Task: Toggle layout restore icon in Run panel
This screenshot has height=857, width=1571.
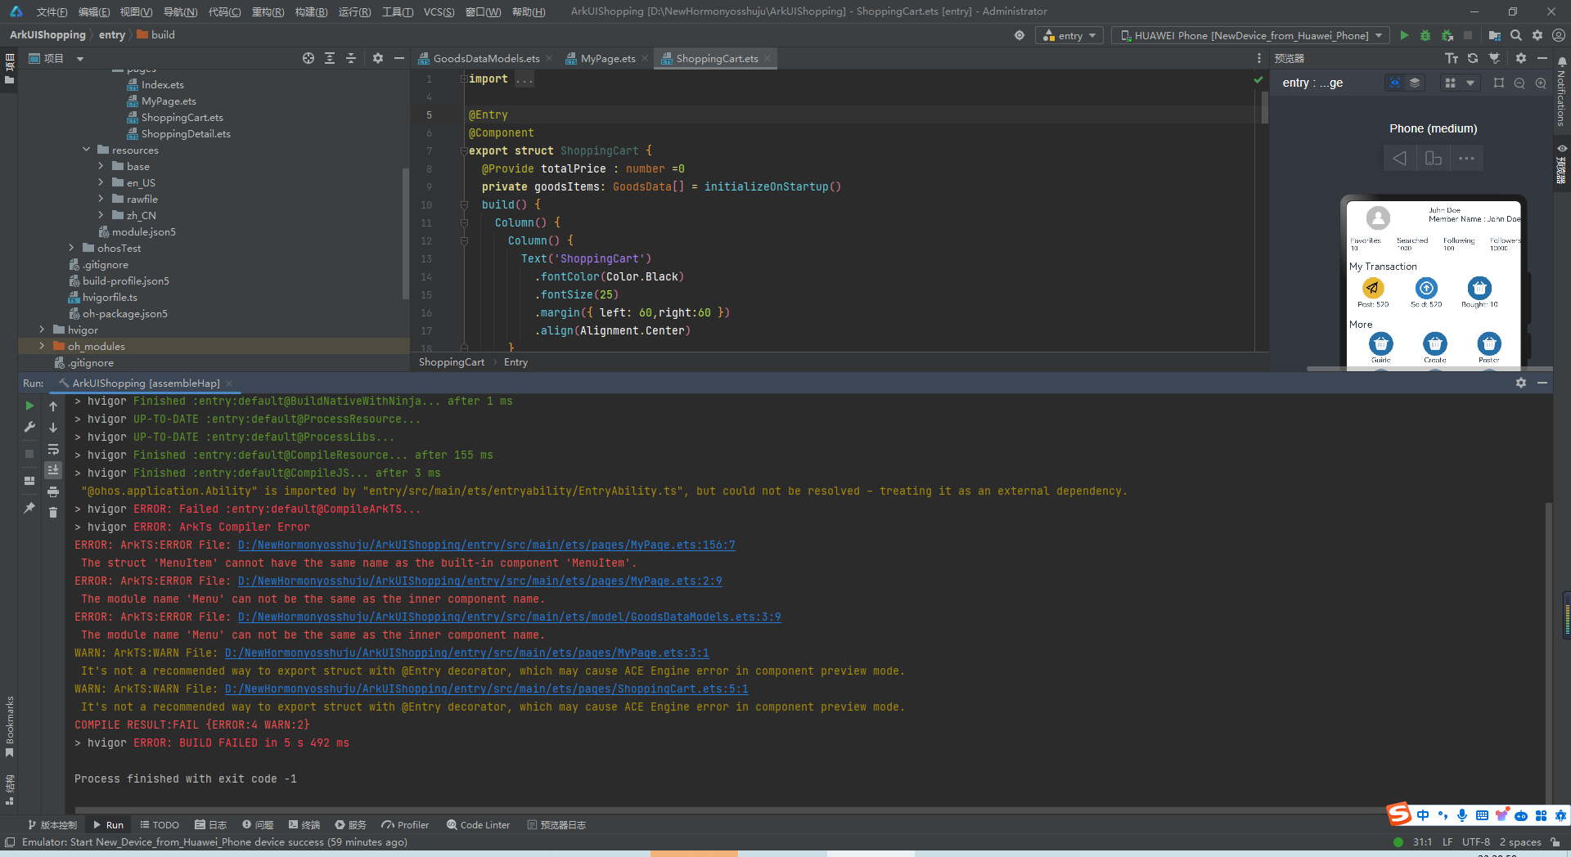Action: click(x=29, y=481)
